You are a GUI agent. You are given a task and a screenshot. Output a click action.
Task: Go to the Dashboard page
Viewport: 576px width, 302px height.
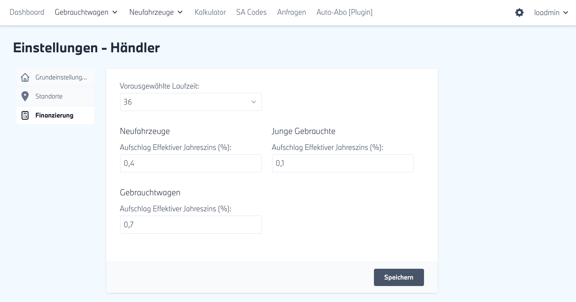click(x=27, y=12)
